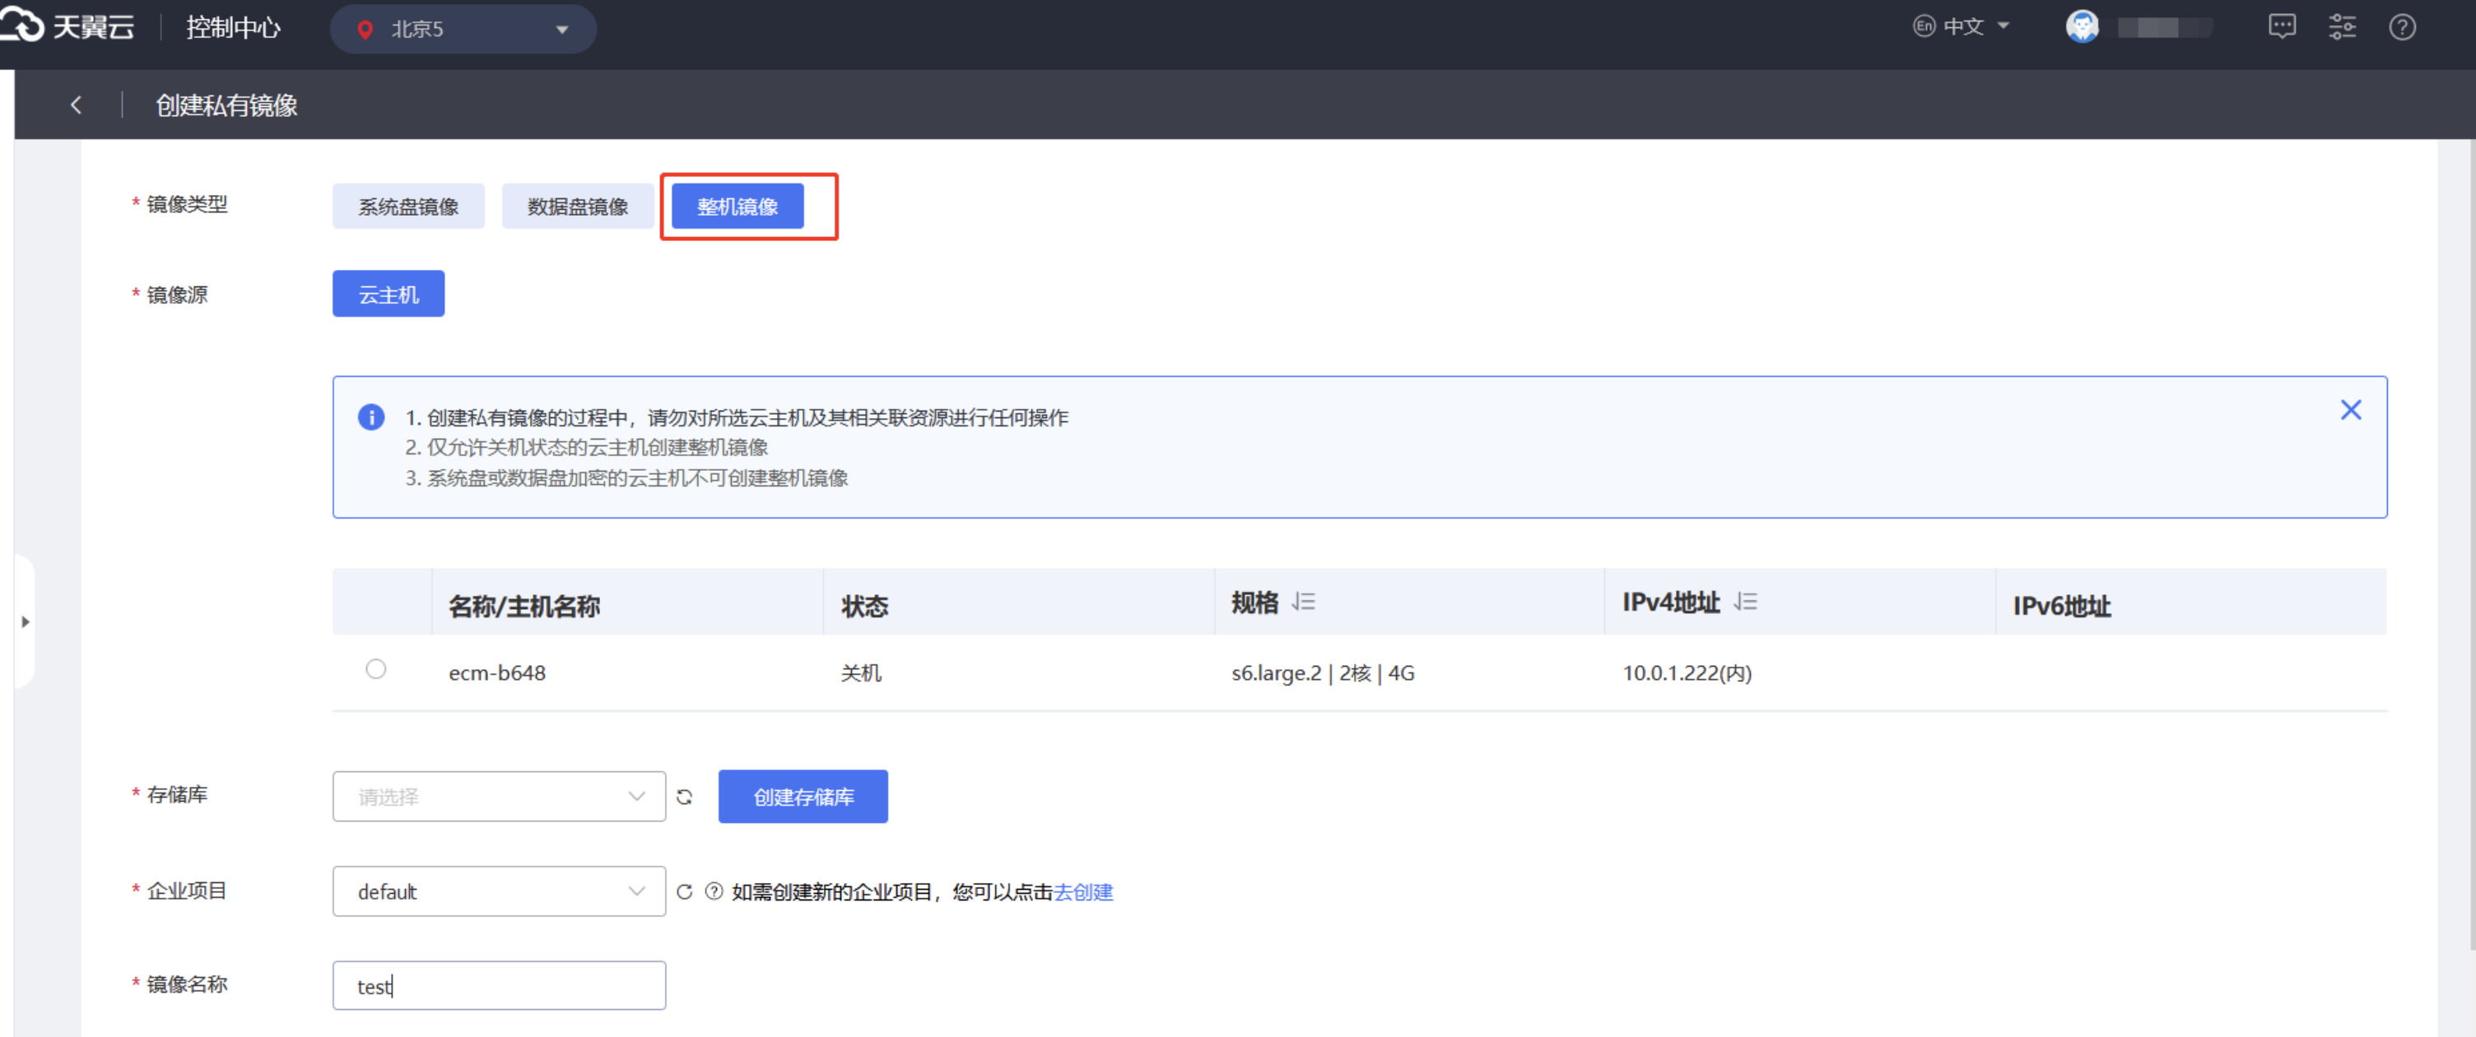Click the user avatar icon

click(x=2082, y=27)
